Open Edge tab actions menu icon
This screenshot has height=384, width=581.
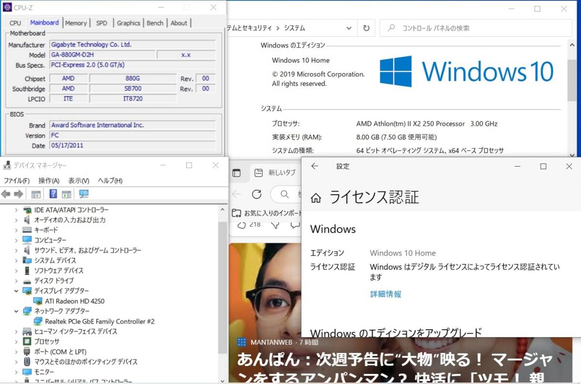pos(236,173)
